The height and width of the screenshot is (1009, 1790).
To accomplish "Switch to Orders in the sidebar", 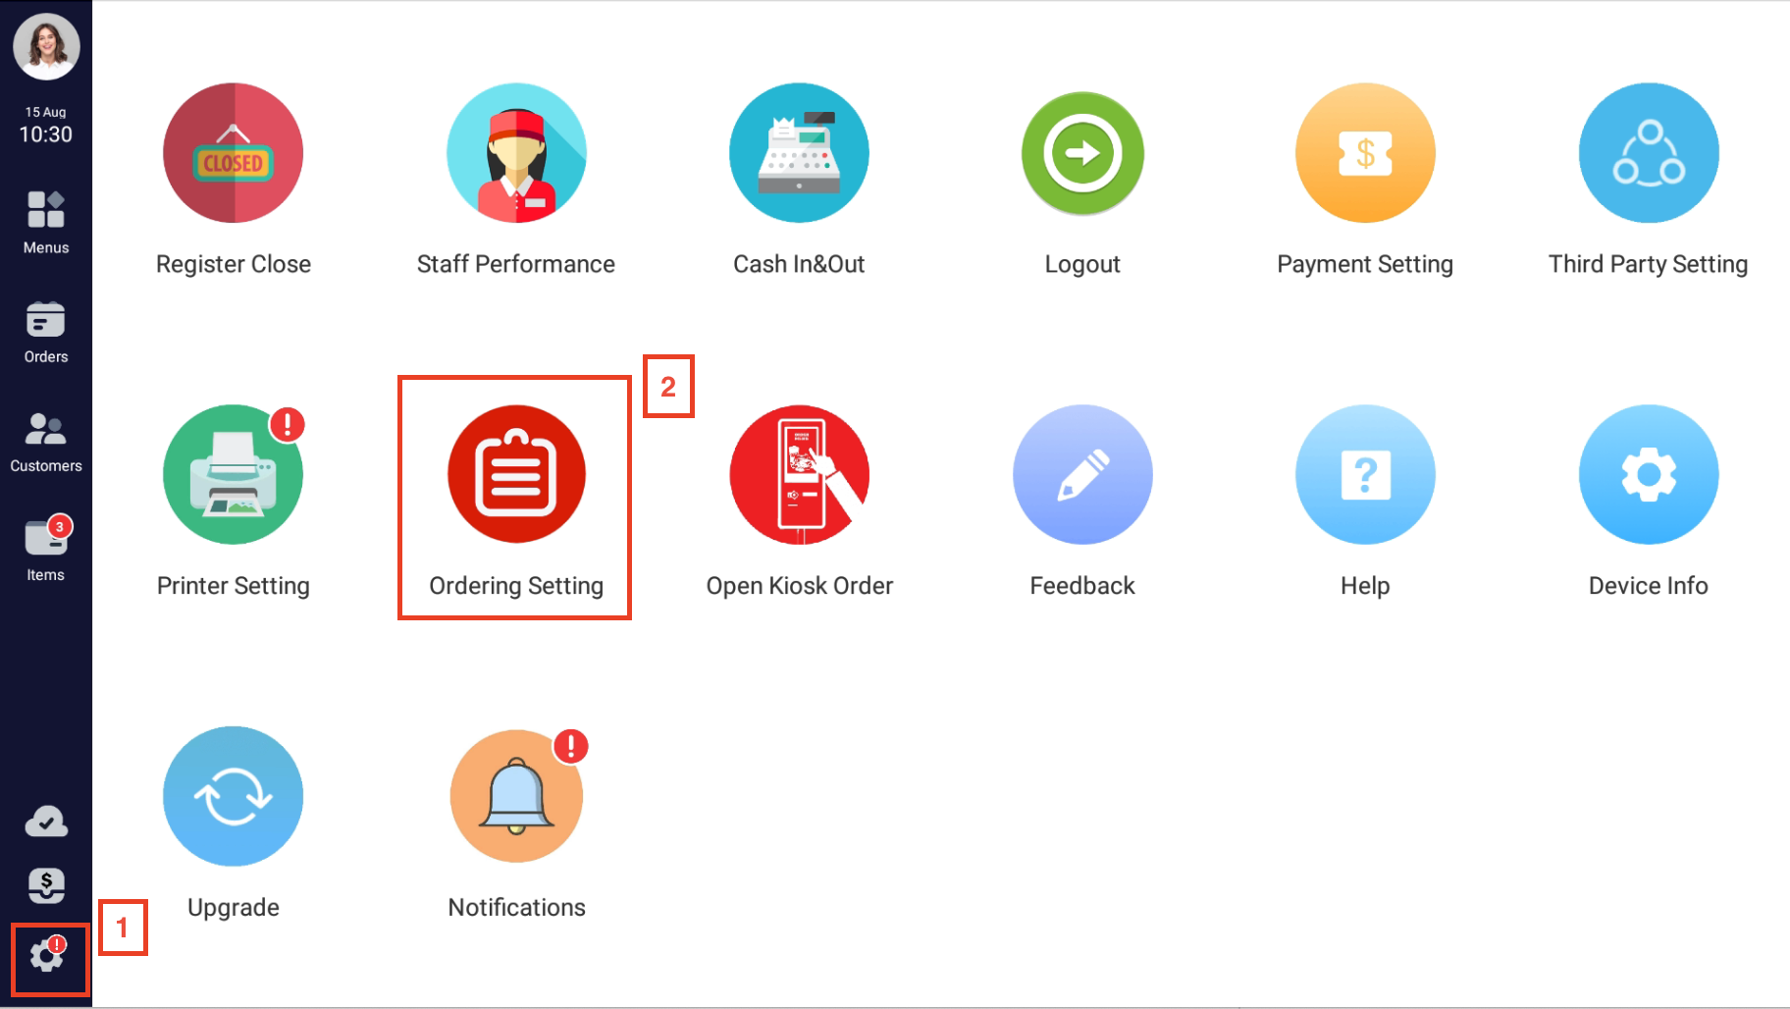I will tap(46, 332).
